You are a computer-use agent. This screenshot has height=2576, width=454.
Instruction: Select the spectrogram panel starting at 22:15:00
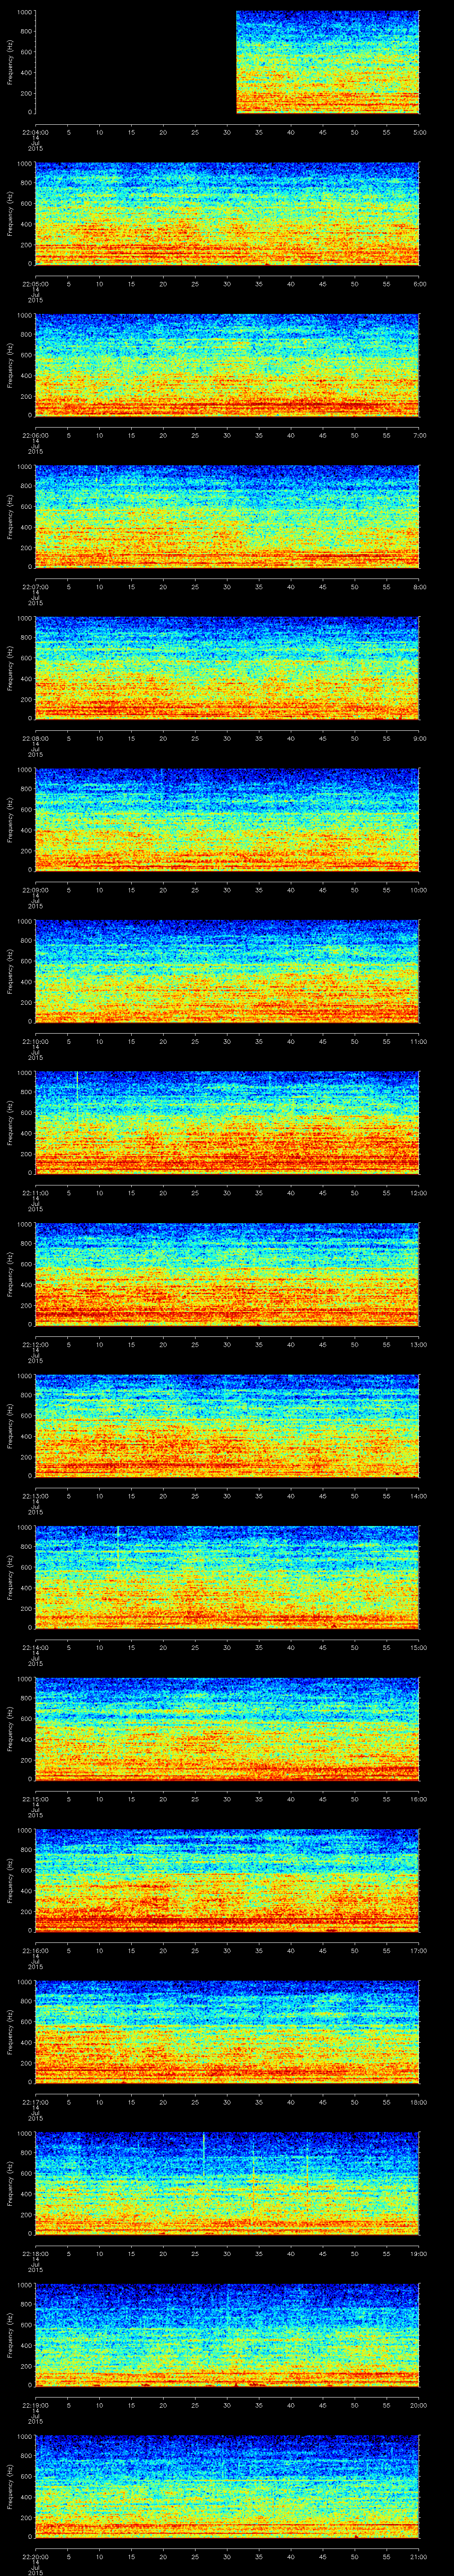227,1728
